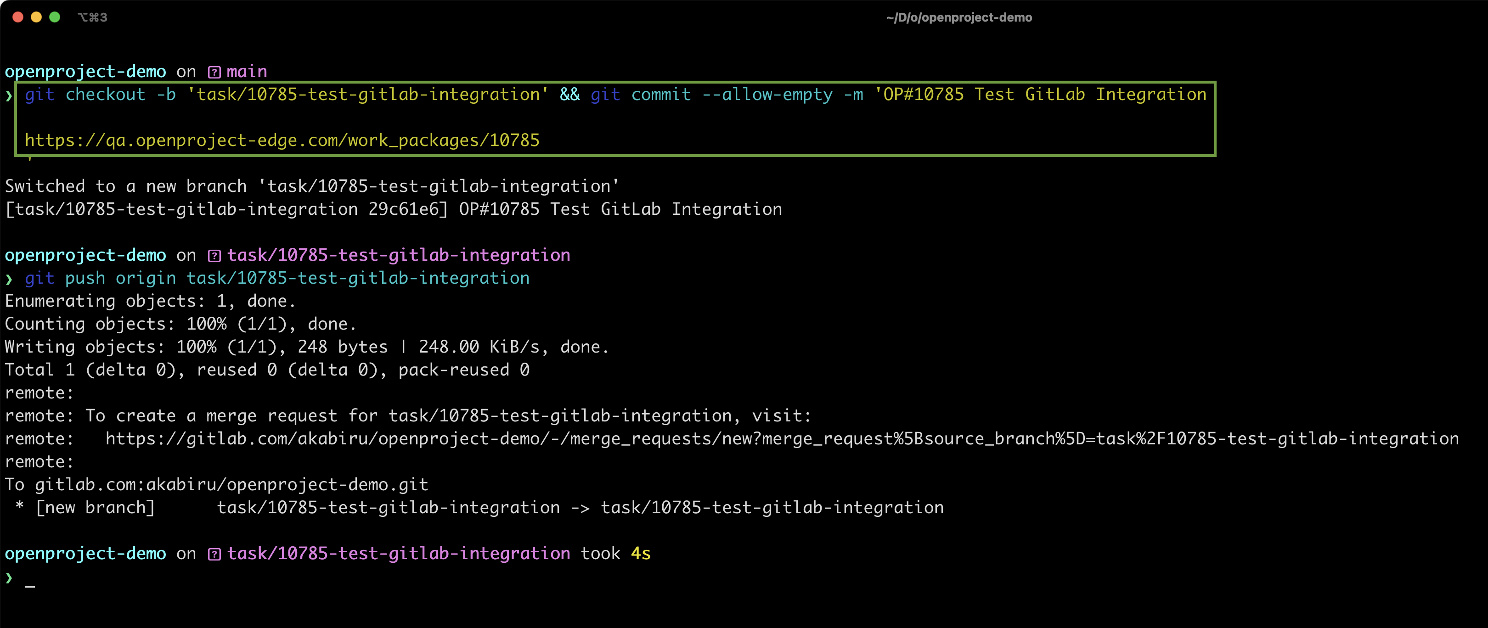Click the prompt arrow before git push

point(9,280)
